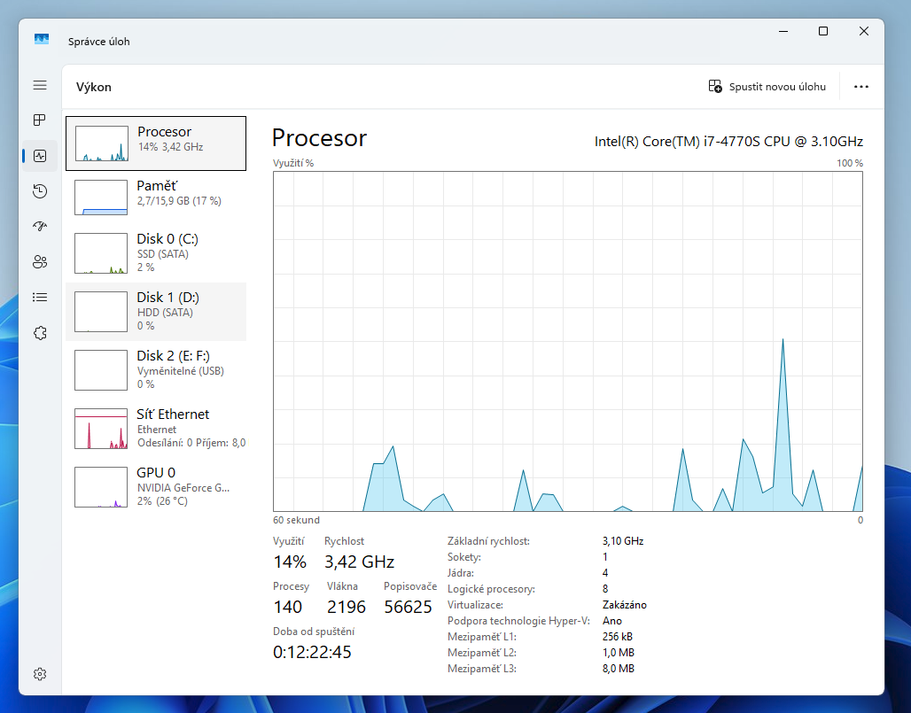The width and height of the screenshot is (911, 713).
Task: Open App history icon in sidebar
Action: tap(40, 191)
